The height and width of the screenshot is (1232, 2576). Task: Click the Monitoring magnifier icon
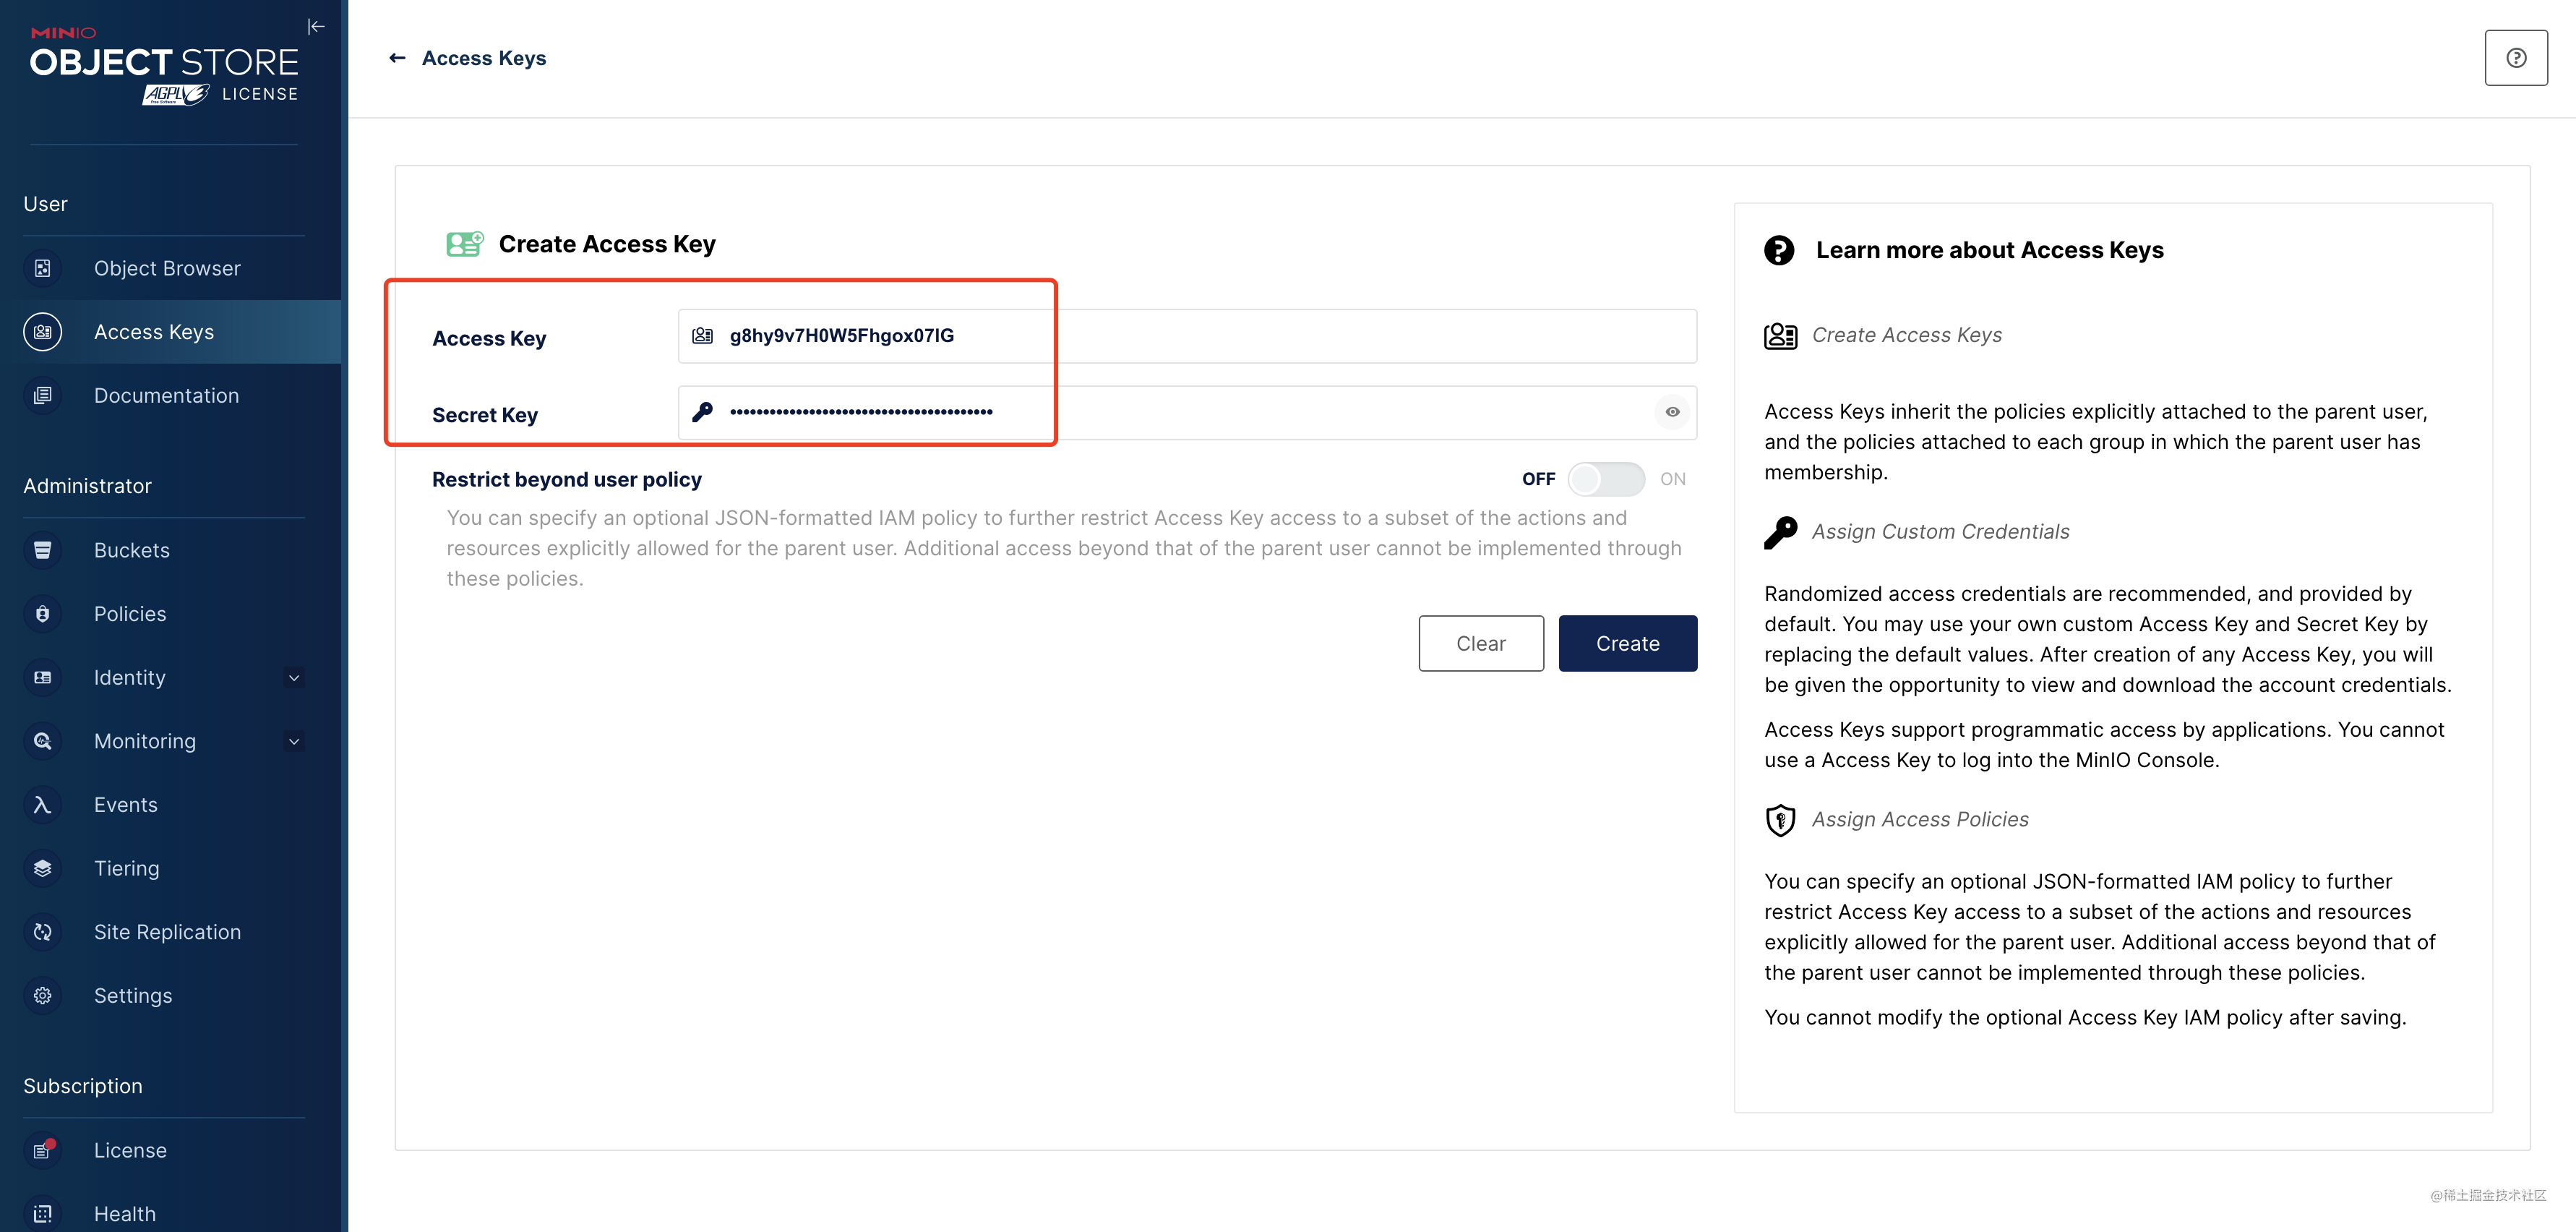click(42, 741)
